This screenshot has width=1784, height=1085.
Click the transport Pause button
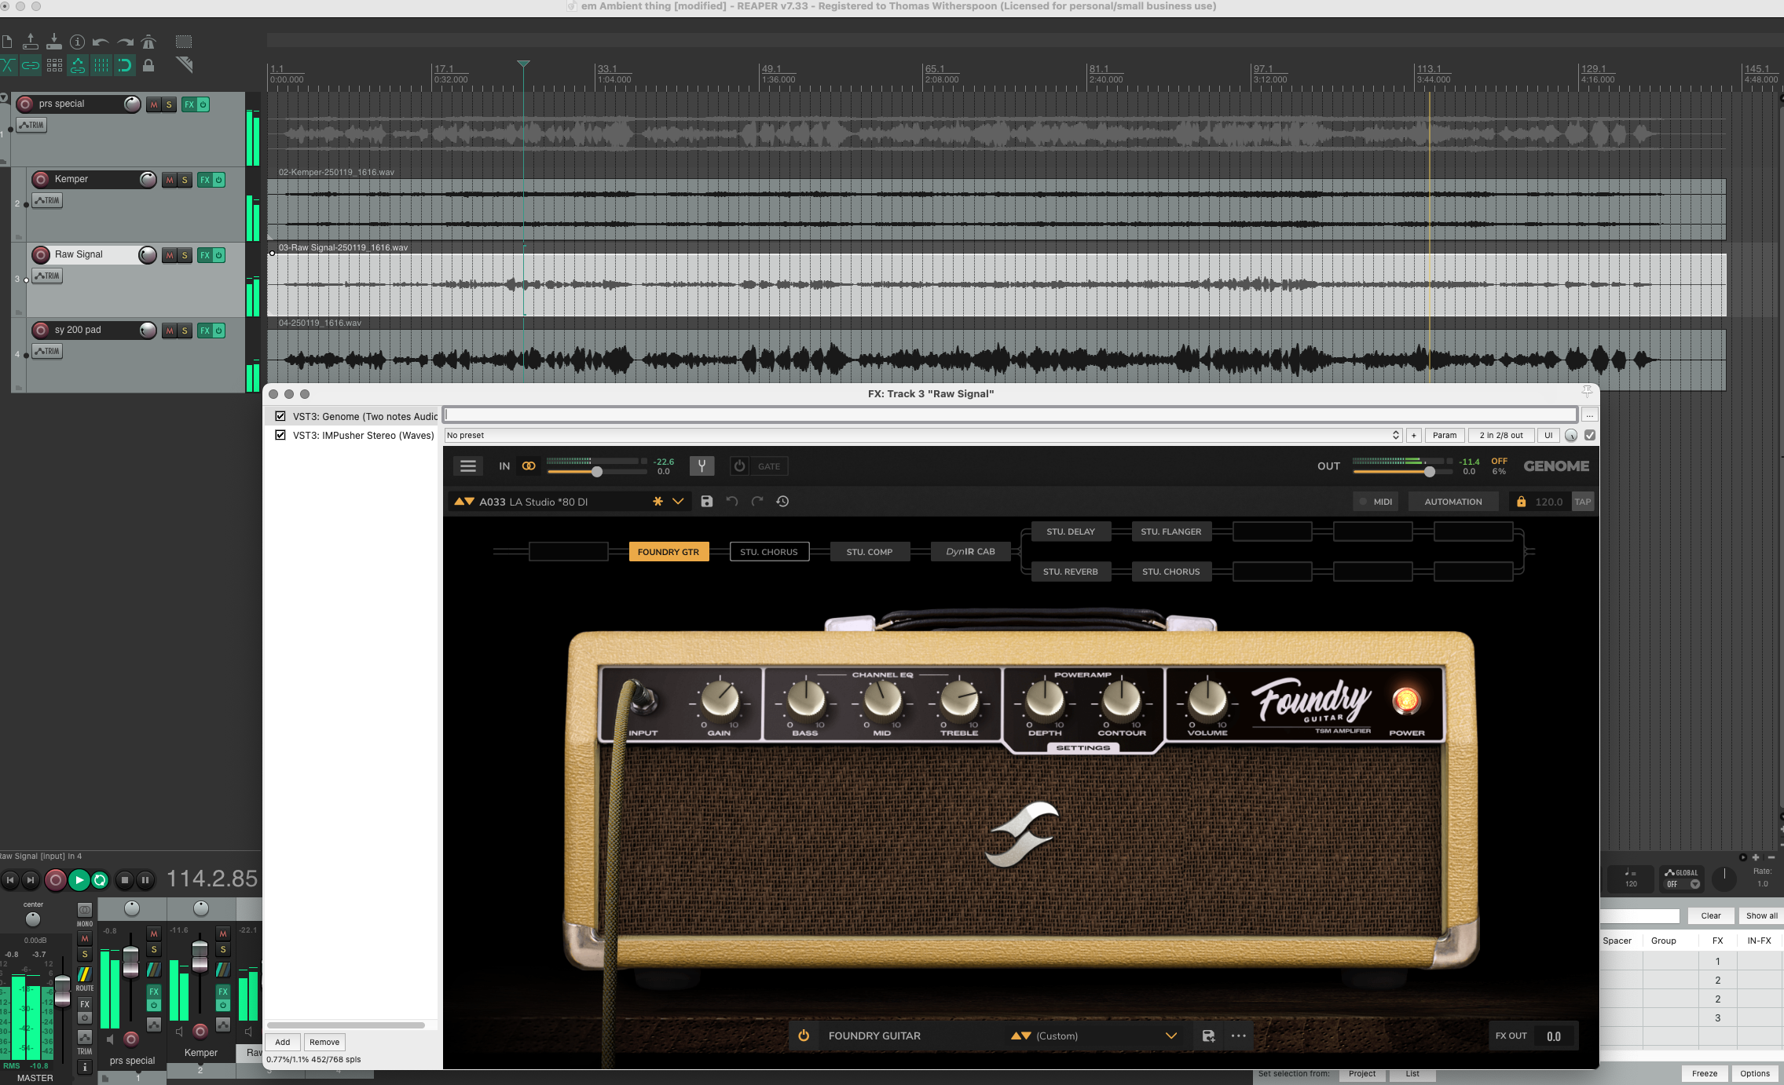click(x=145, y=880)
